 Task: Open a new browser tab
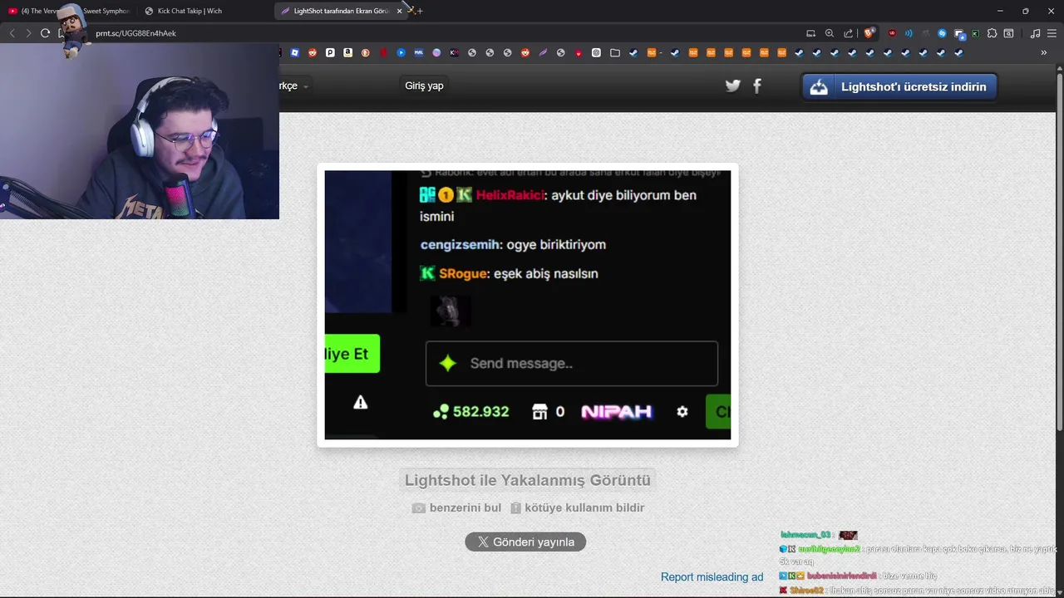pos(420,11)
